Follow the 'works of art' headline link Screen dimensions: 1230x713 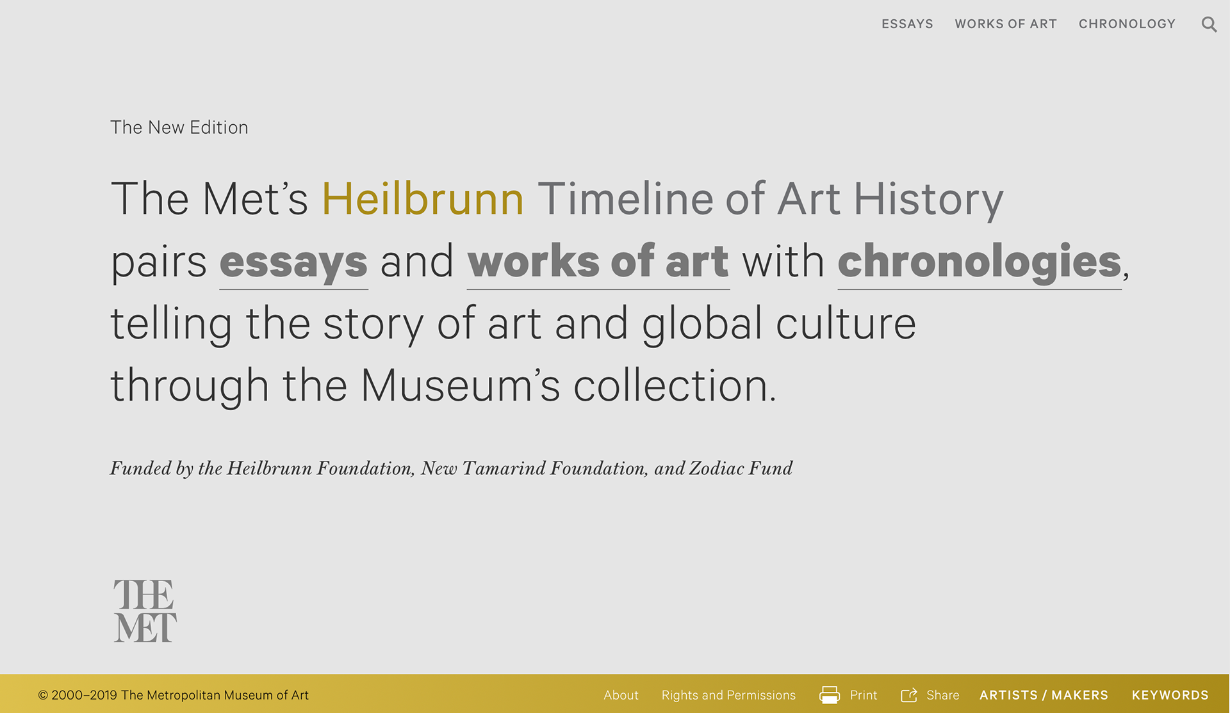point(598,262)
